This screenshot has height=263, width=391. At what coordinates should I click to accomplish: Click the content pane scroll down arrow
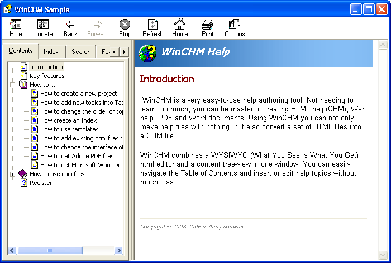click(383, 255)
